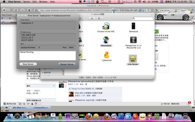Click Quick Look eye button in Finder toolbar
Viewport: 195px width, 122px height.
pos(92,18)
